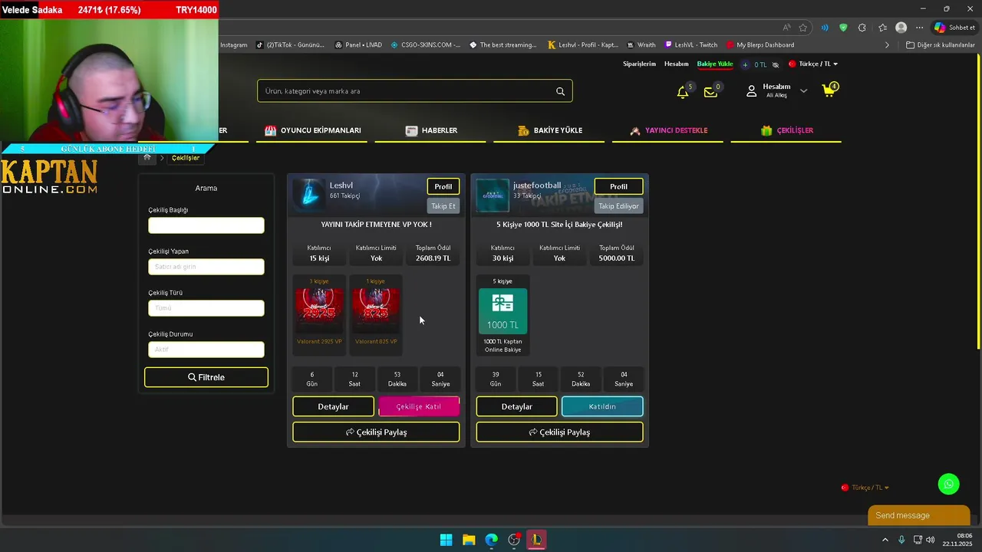Focus the Çekiliş Başlığı input field
This screenshot has width=982, height=552.
tap(206, 225)
